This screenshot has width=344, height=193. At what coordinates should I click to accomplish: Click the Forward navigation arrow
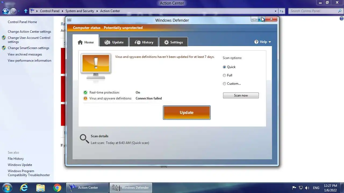tap(13, 11)
